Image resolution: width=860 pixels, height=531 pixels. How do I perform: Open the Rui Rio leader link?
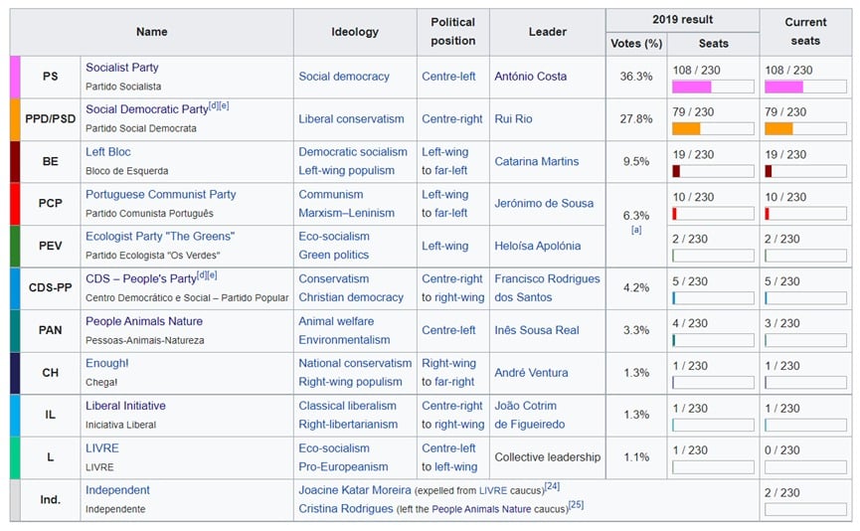[x=513, y=119]
